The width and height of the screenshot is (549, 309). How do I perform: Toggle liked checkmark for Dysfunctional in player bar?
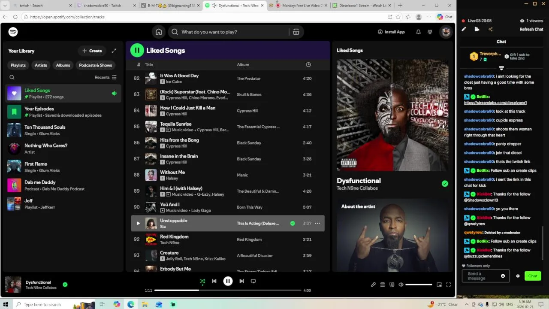65,284
